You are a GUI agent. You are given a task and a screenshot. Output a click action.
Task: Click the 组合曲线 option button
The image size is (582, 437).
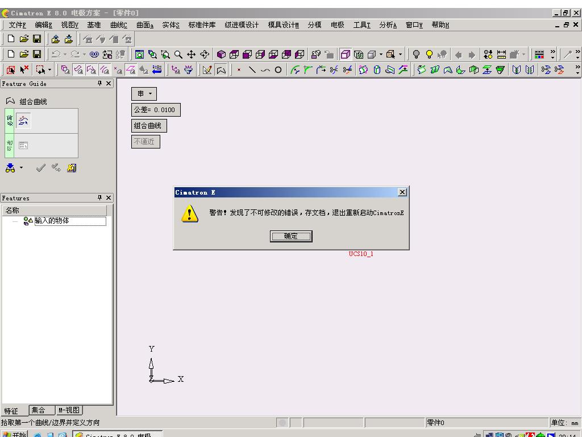pos(149,126)
